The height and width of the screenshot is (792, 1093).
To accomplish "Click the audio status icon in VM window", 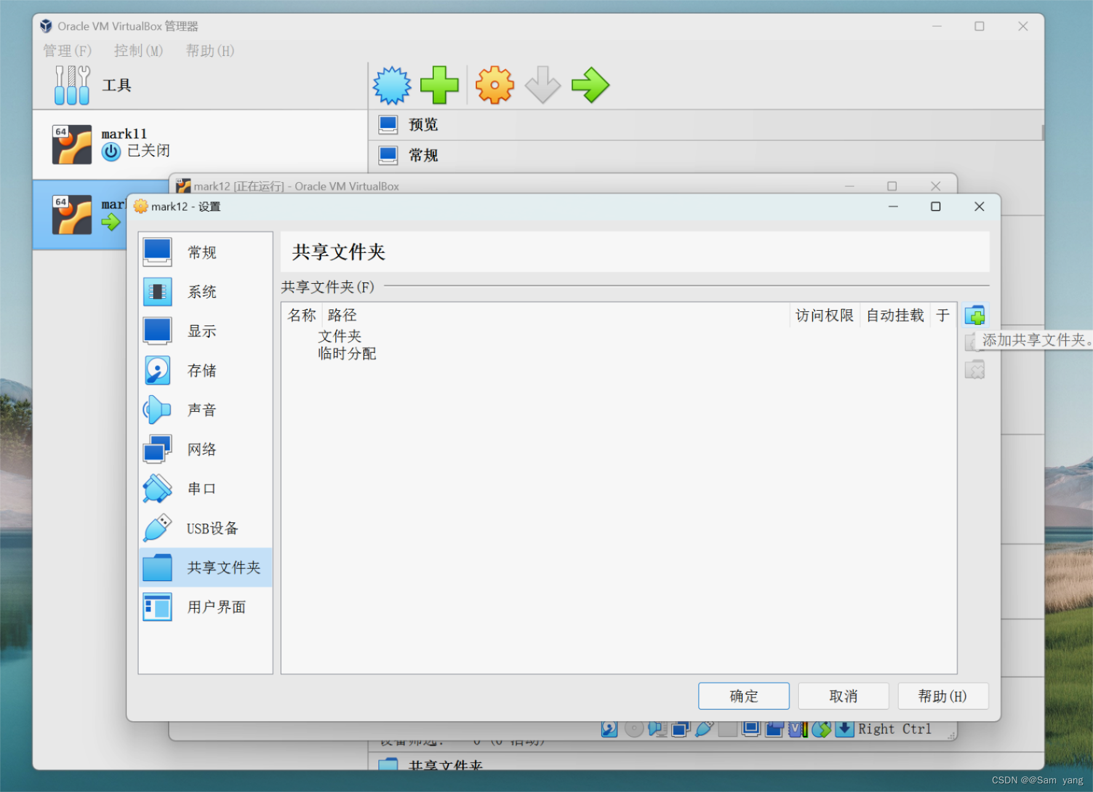I will 657,729.
